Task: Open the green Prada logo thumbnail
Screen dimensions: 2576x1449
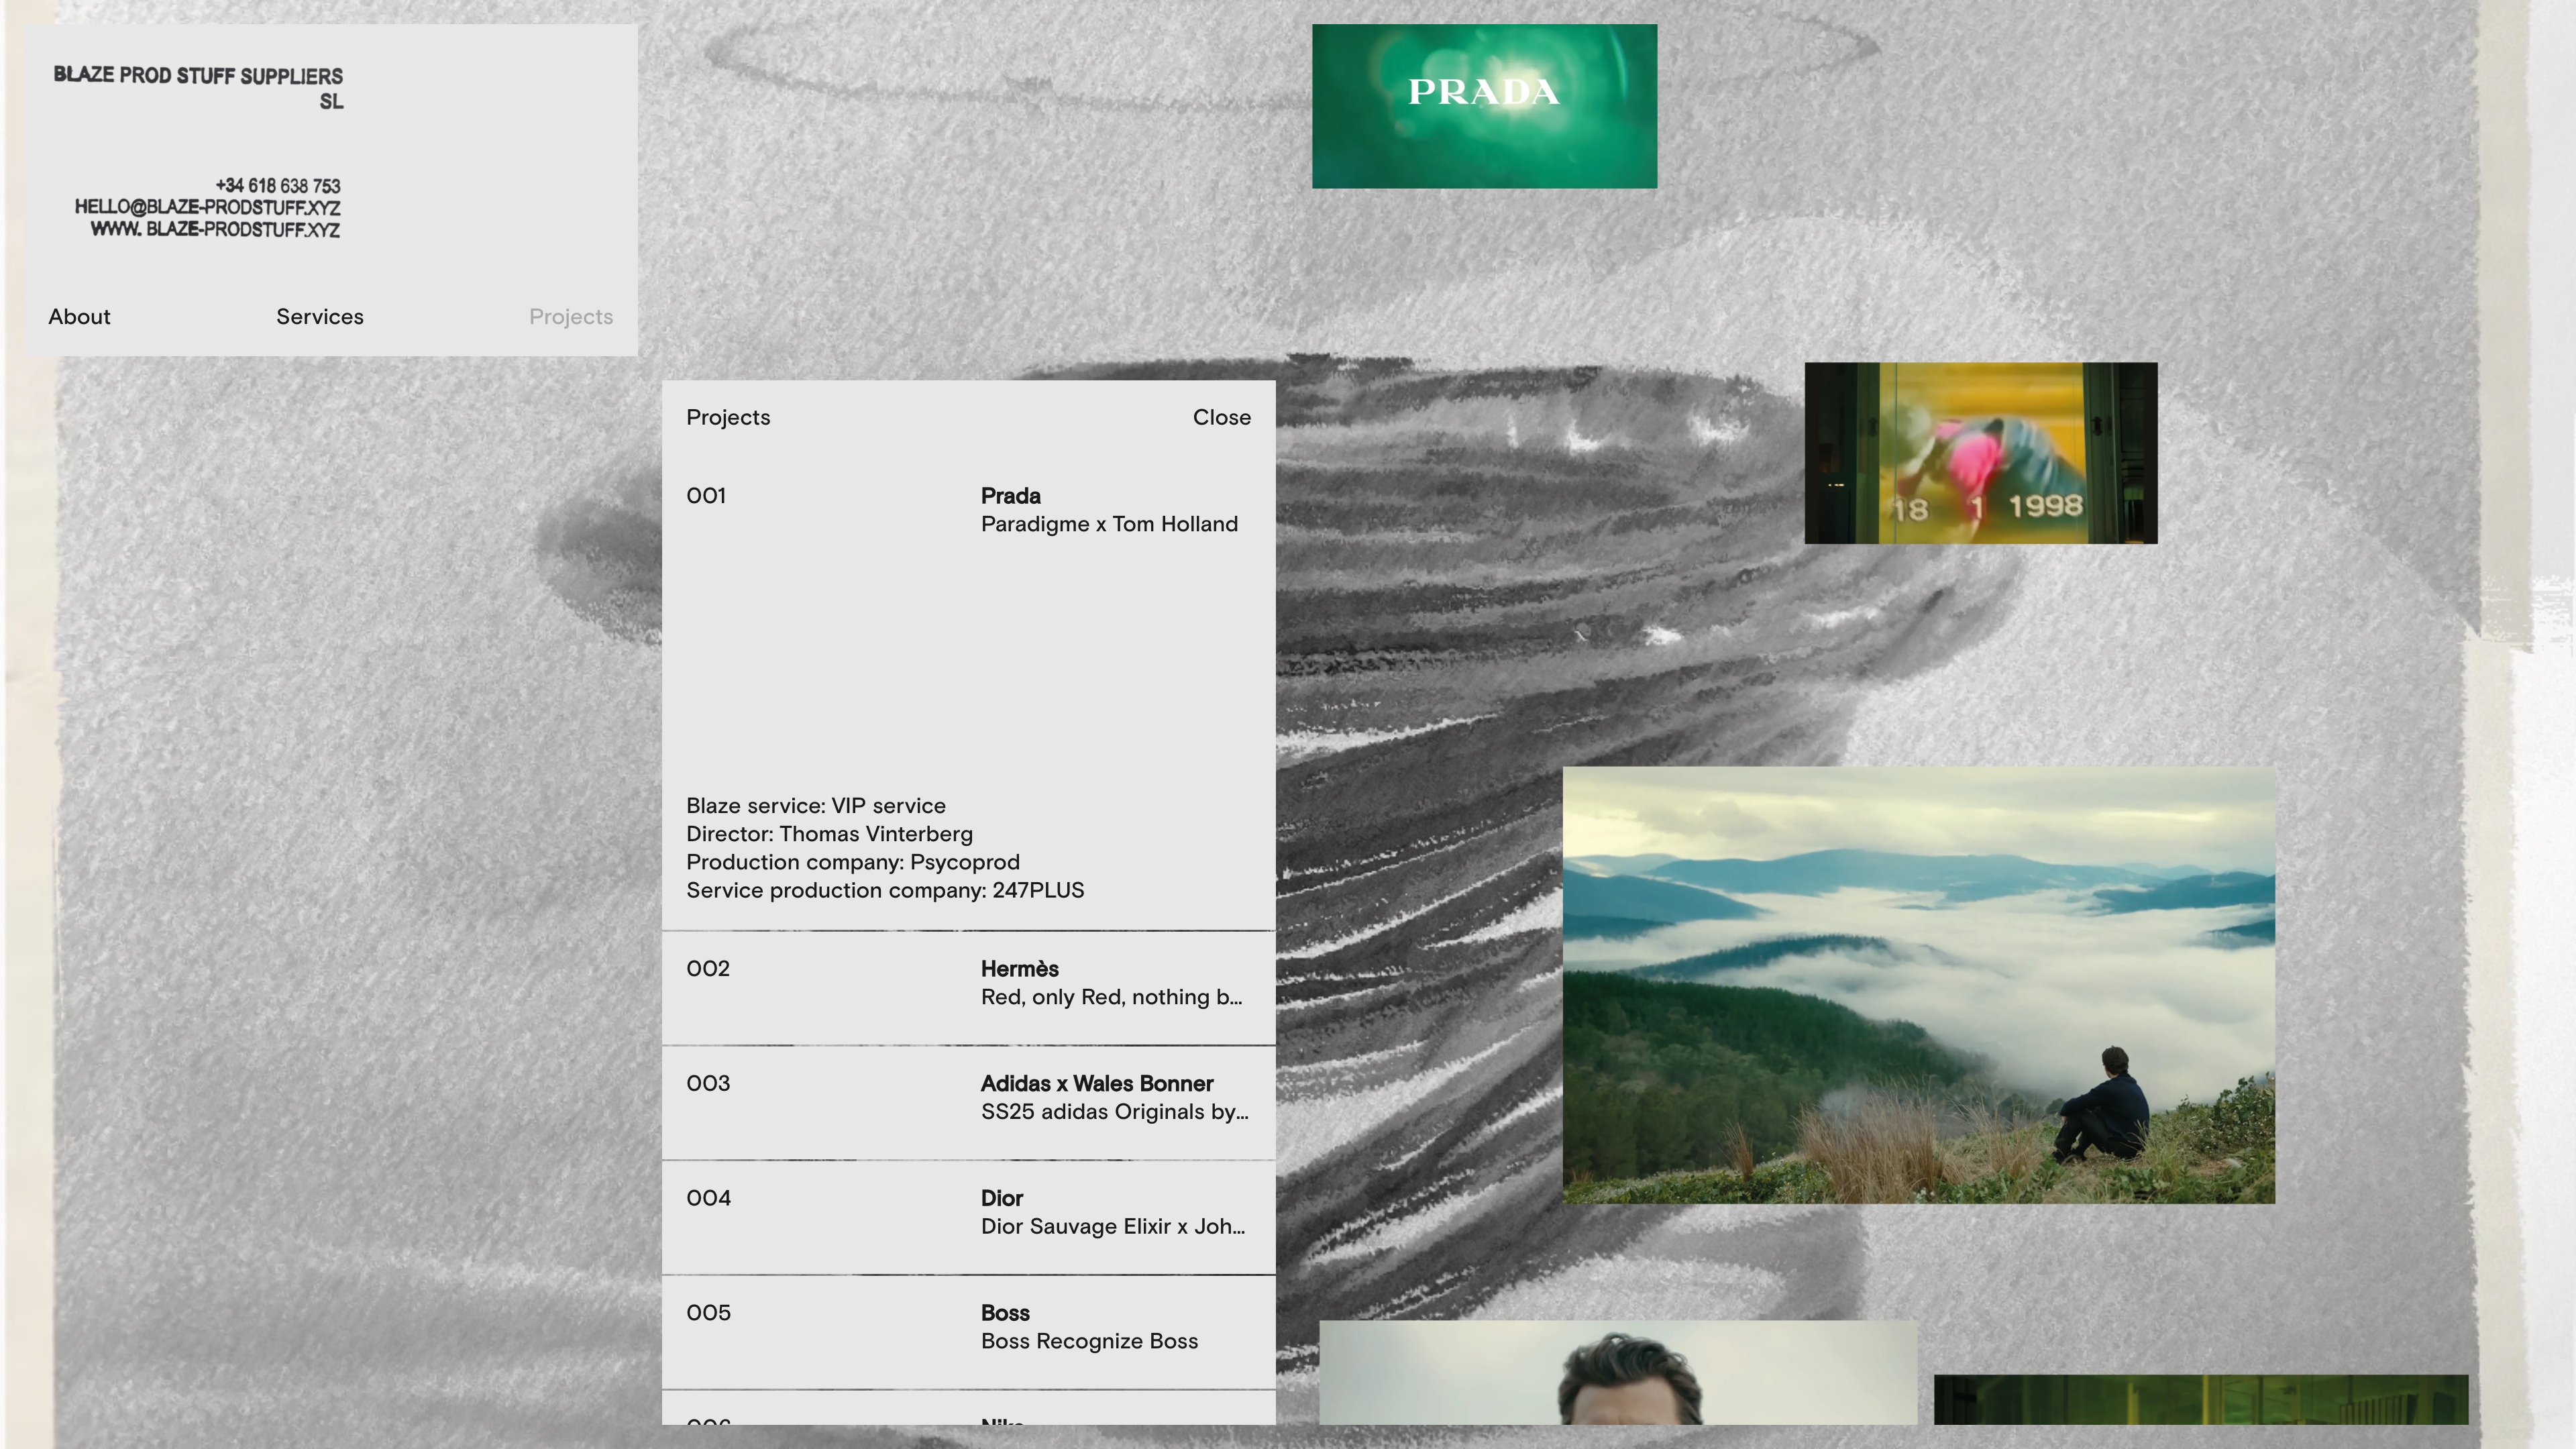Action: 1484,106
